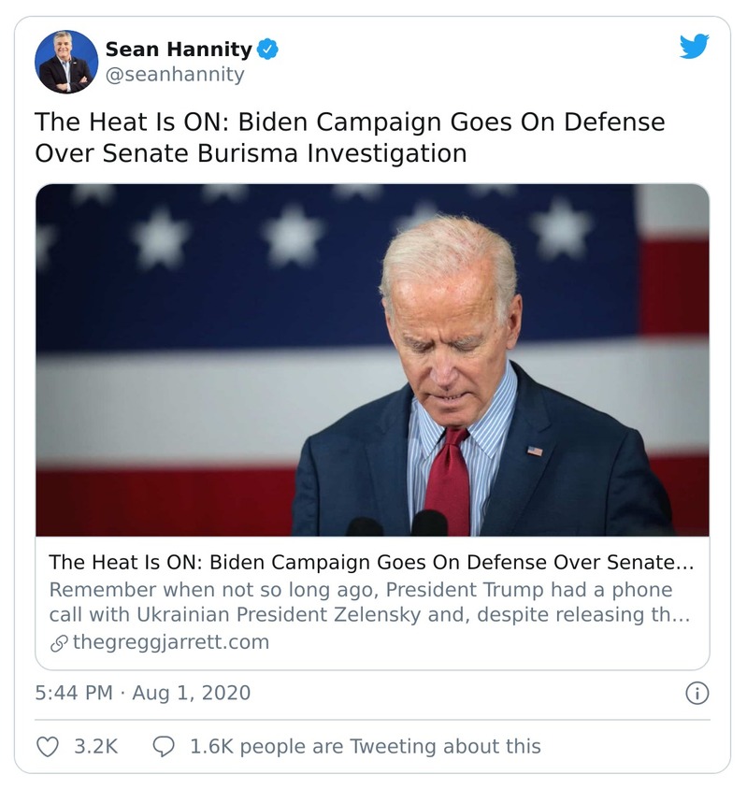Click the reply speech bubble icon
This screenshot has width=747, height=789.
click(x=163, y=746)
